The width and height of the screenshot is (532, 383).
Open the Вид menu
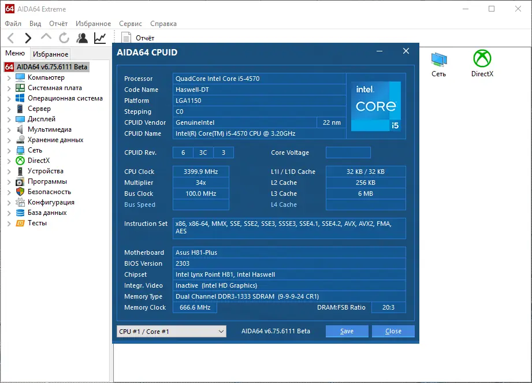[x=35, y=24]
